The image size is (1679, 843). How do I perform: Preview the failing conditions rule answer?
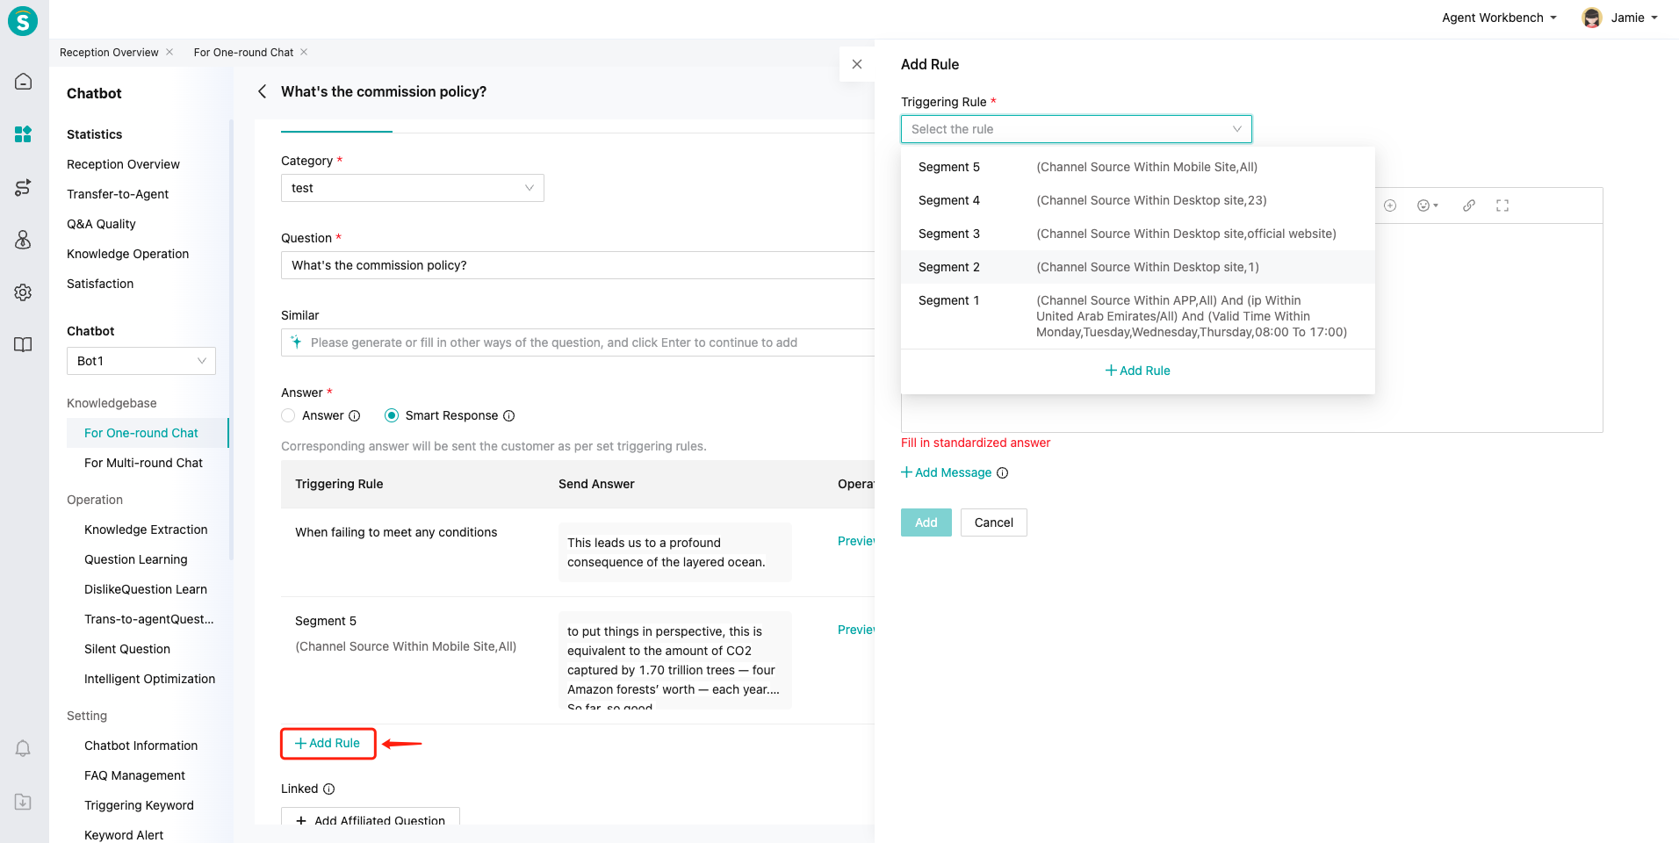856,541
